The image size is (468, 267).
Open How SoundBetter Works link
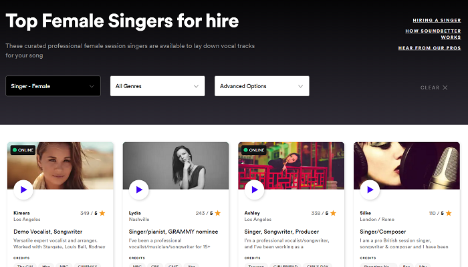[433, 34]
